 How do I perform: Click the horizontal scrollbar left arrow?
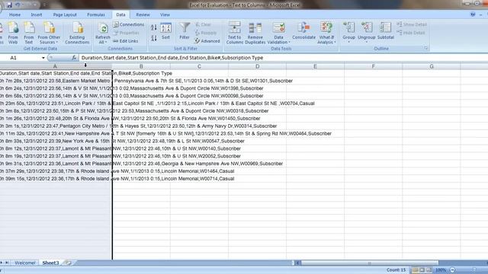(x=297, y=263)
